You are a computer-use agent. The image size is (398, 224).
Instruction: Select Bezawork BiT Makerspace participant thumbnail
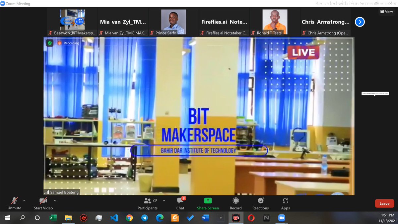point(72,22)
